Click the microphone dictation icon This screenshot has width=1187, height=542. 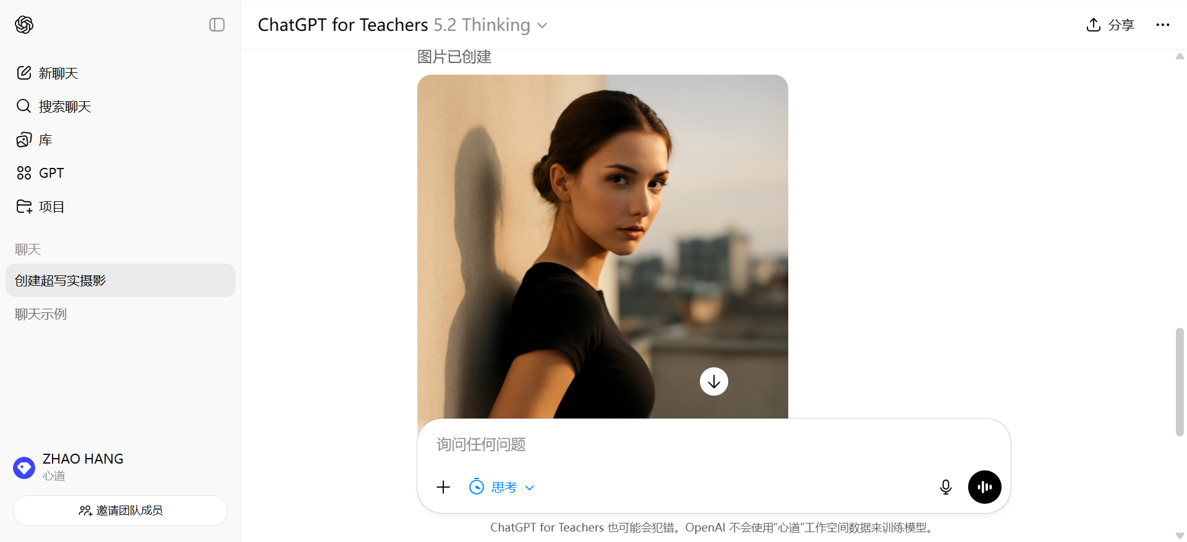[946, 487]
